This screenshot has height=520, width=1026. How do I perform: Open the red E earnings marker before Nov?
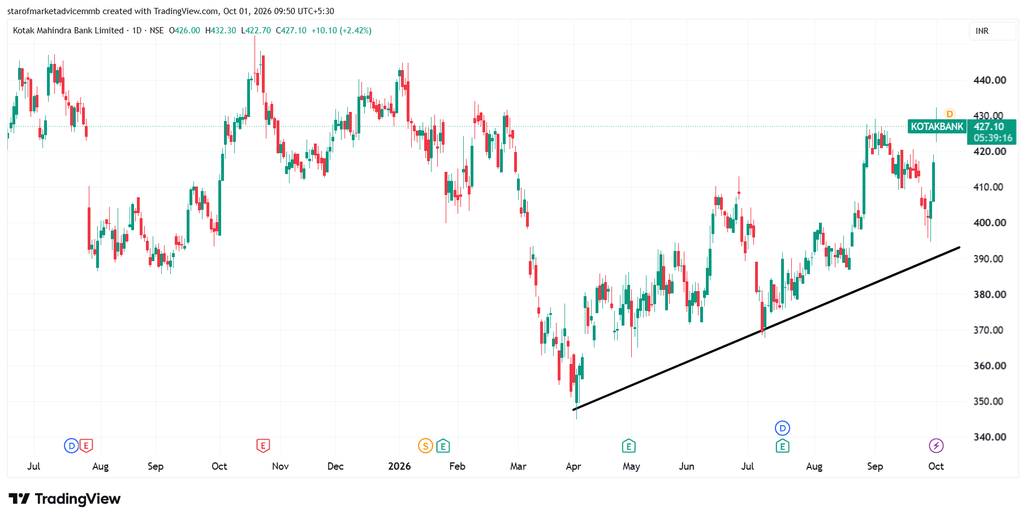point(263,446)
